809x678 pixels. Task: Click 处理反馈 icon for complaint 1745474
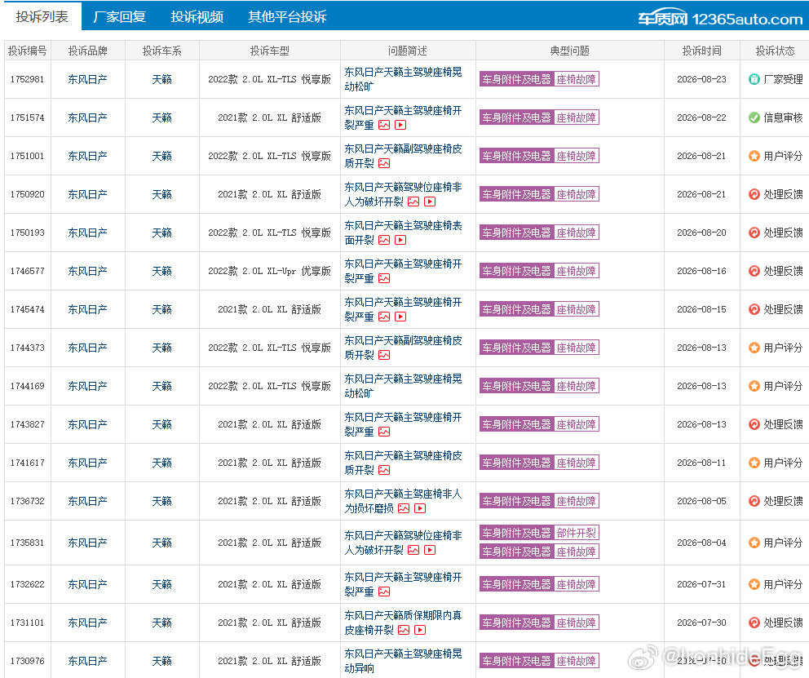tap(754, 309)
